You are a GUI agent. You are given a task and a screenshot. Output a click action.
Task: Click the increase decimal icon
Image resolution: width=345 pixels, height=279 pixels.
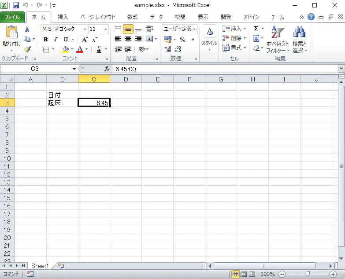168,49
